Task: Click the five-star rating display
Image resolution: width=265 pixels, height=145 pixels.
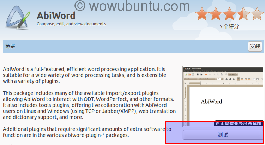Action: pyautogui.click(x=229, y=14)
